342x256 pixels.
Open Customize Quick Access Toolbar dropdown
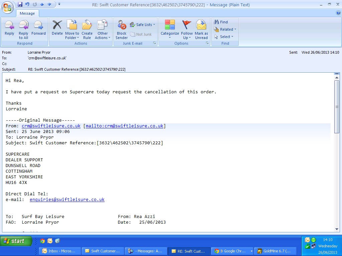pyautogui.click(x=59, y=4)
